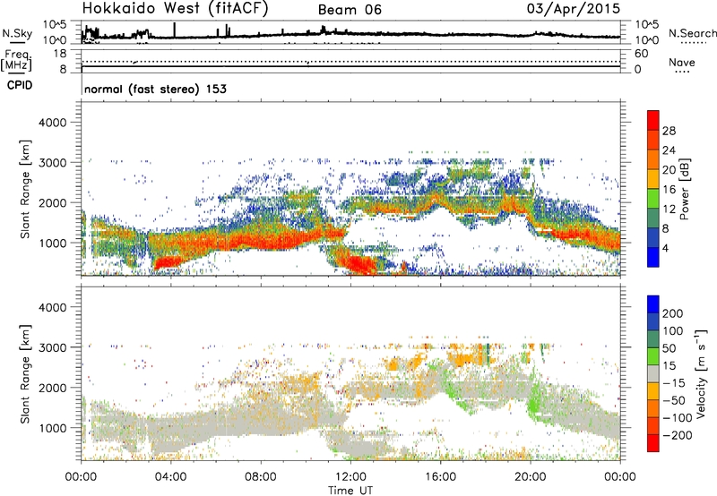Click the "200" Velocity colorbar tick label
717x496 pixels.
click(x=673, y=313)
